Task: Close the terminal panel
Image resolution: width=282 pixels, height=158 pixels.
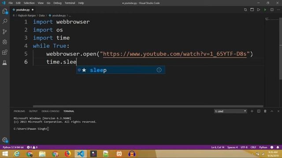Action: [278, 111]
